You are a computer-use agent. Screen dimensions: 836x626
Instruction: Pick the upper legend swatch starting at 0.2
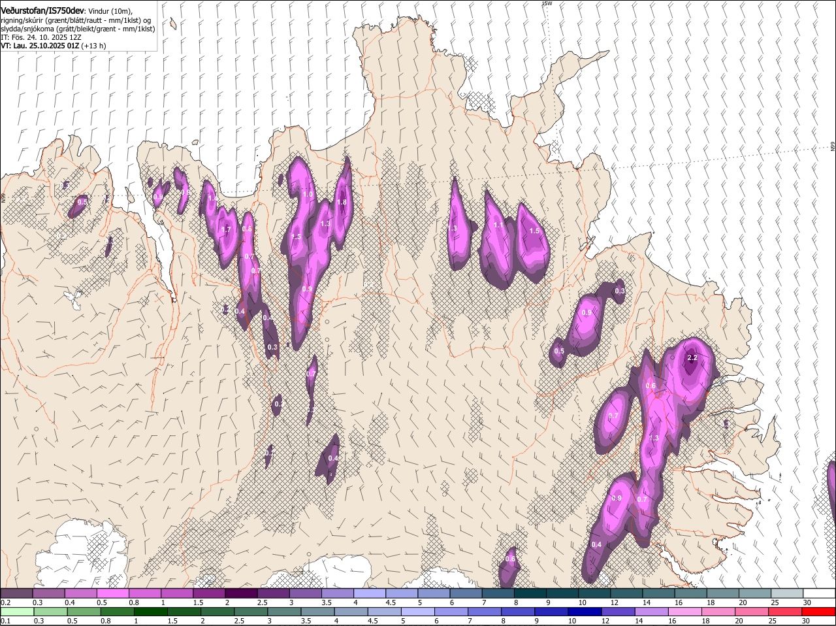(x=16, y=593)
